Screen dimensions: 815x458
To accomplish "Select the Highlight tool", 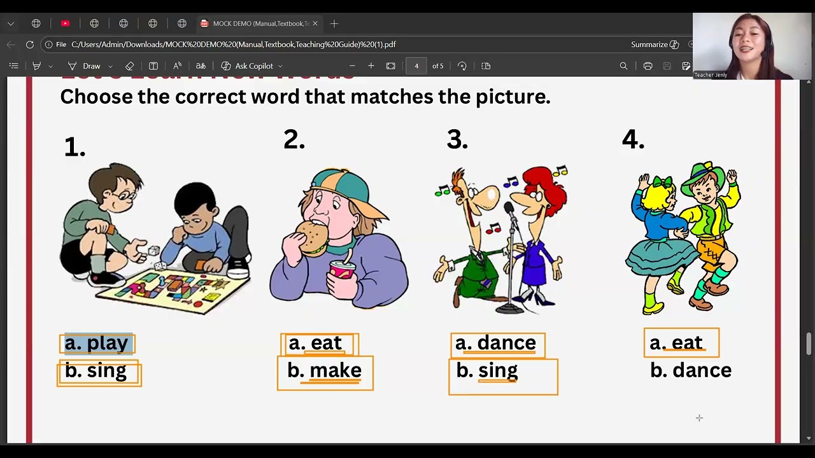I will 37,66.
